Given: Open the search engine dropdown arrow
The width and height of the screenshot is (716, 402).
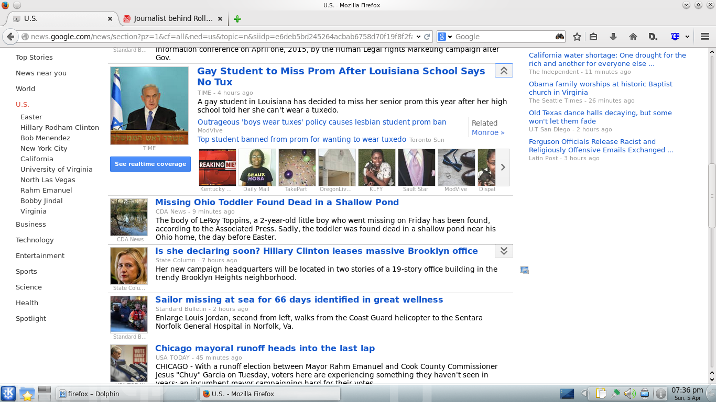Looking at the screenshot, I should tap(450, 37).
